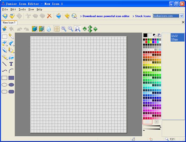Open the View menu
The width and height of the screenshot is (186, 142).
coord(31,9)
